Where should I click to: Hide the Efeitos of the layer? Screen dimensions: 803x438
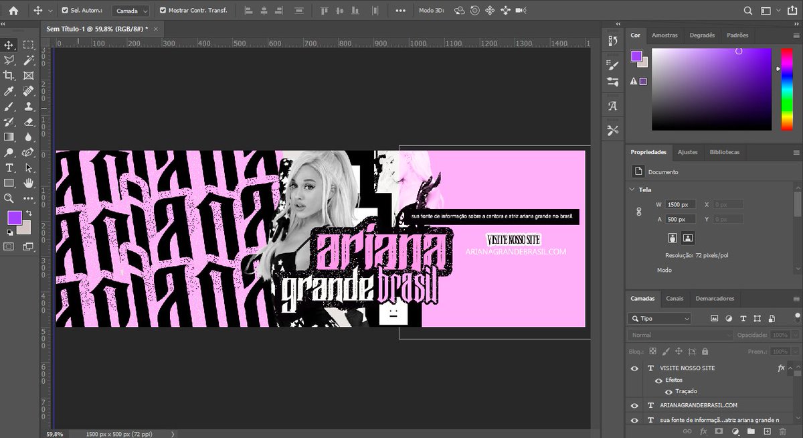pyautogui.click(x=658, y=380)
